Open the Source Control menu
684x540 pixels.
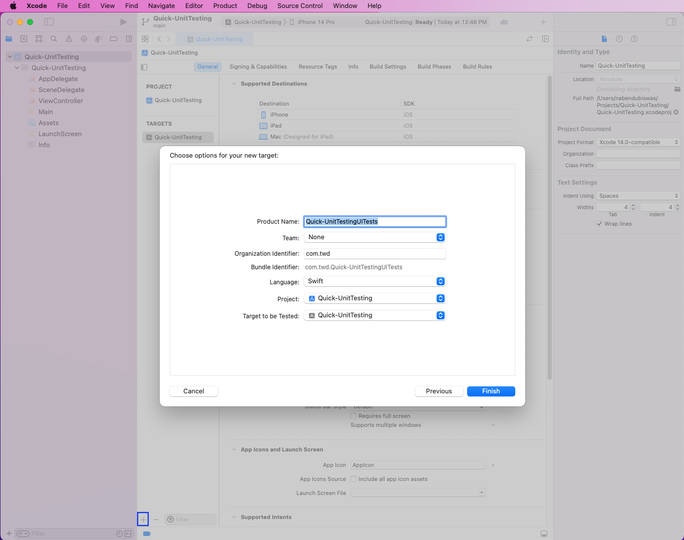300,6
